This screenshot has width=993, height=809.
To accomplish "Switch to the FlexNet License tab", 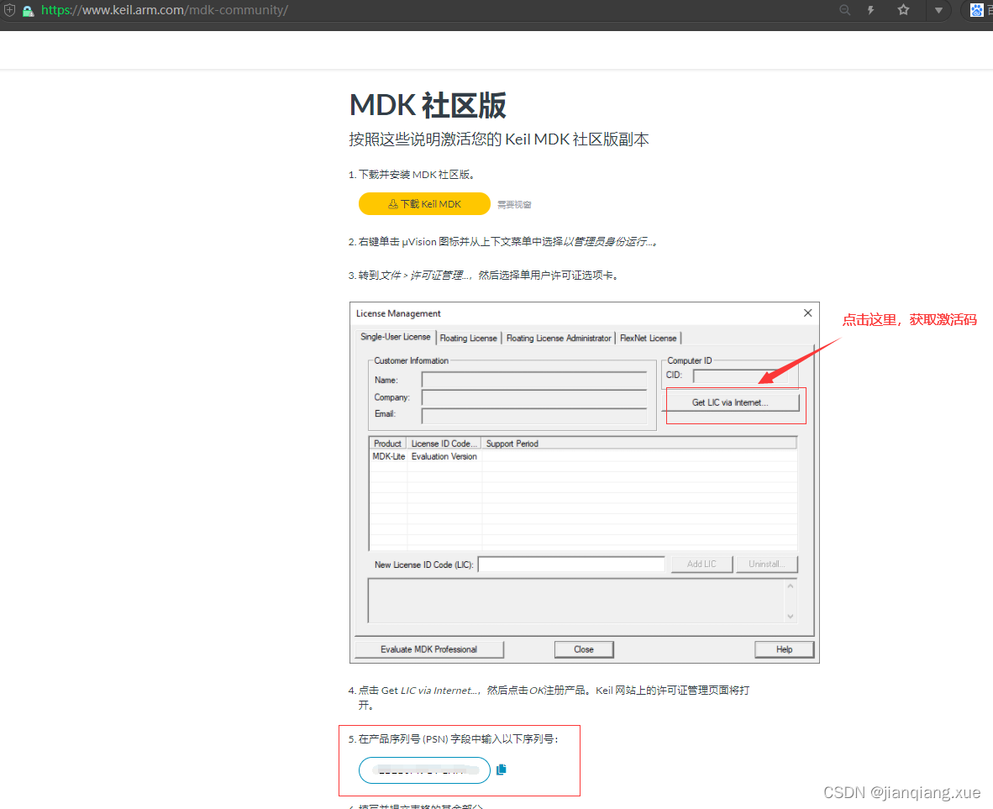I will coord(648,337).
